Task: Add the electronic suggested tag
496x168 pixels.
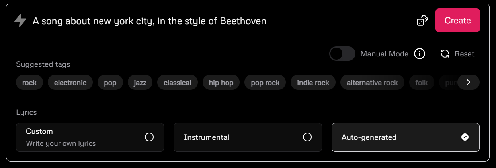Action: coord(70,83)
